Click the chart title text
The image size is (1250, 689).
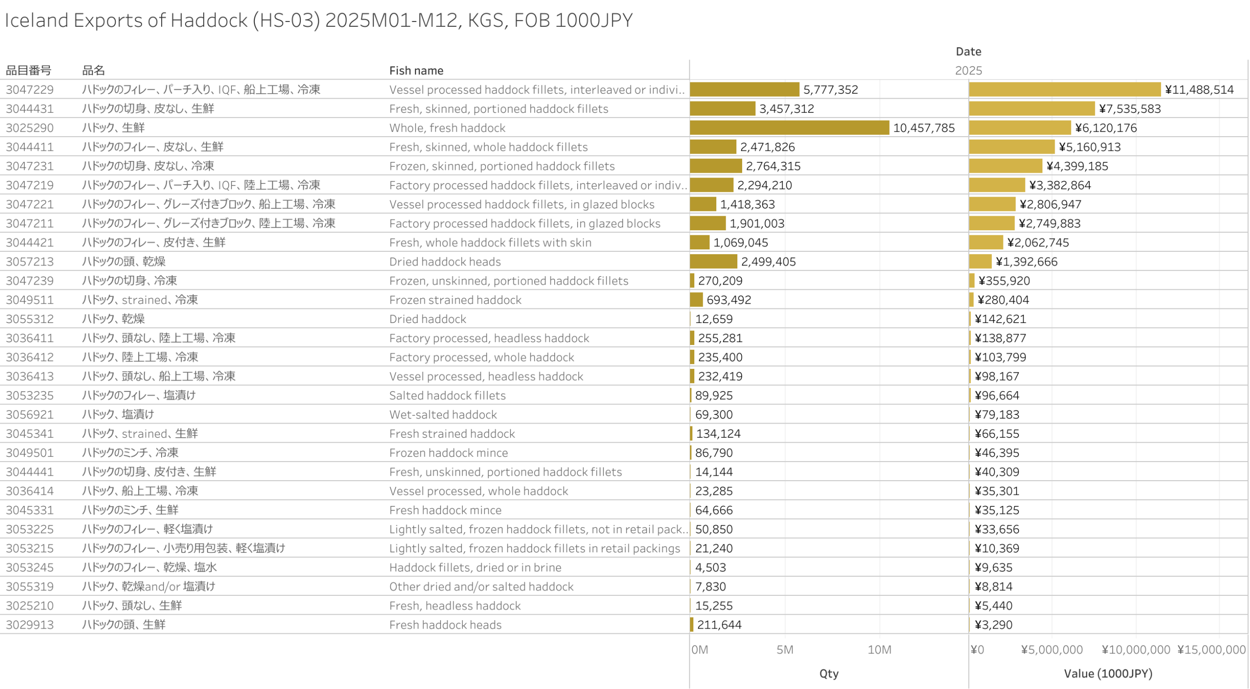318,20
